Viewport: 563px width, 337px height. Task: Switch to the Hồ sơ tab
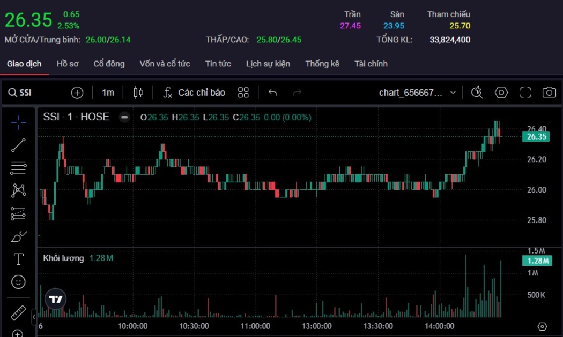[x=68, y=64]
